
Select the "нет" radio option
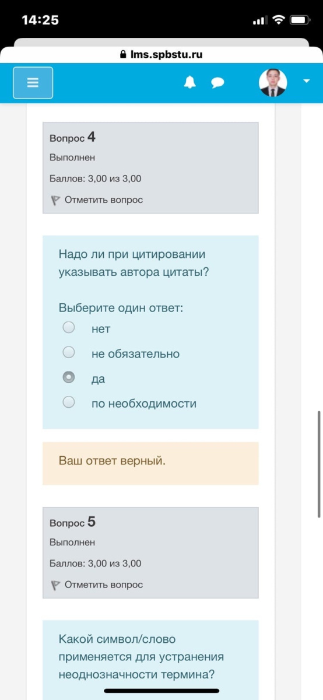click(69, 327)
